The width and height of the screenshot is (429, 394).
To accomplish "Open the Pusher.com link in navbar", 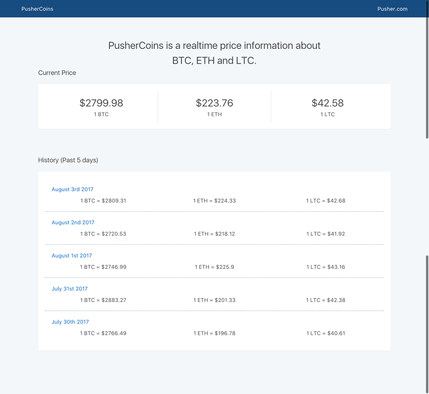I will tap(392, 9).
